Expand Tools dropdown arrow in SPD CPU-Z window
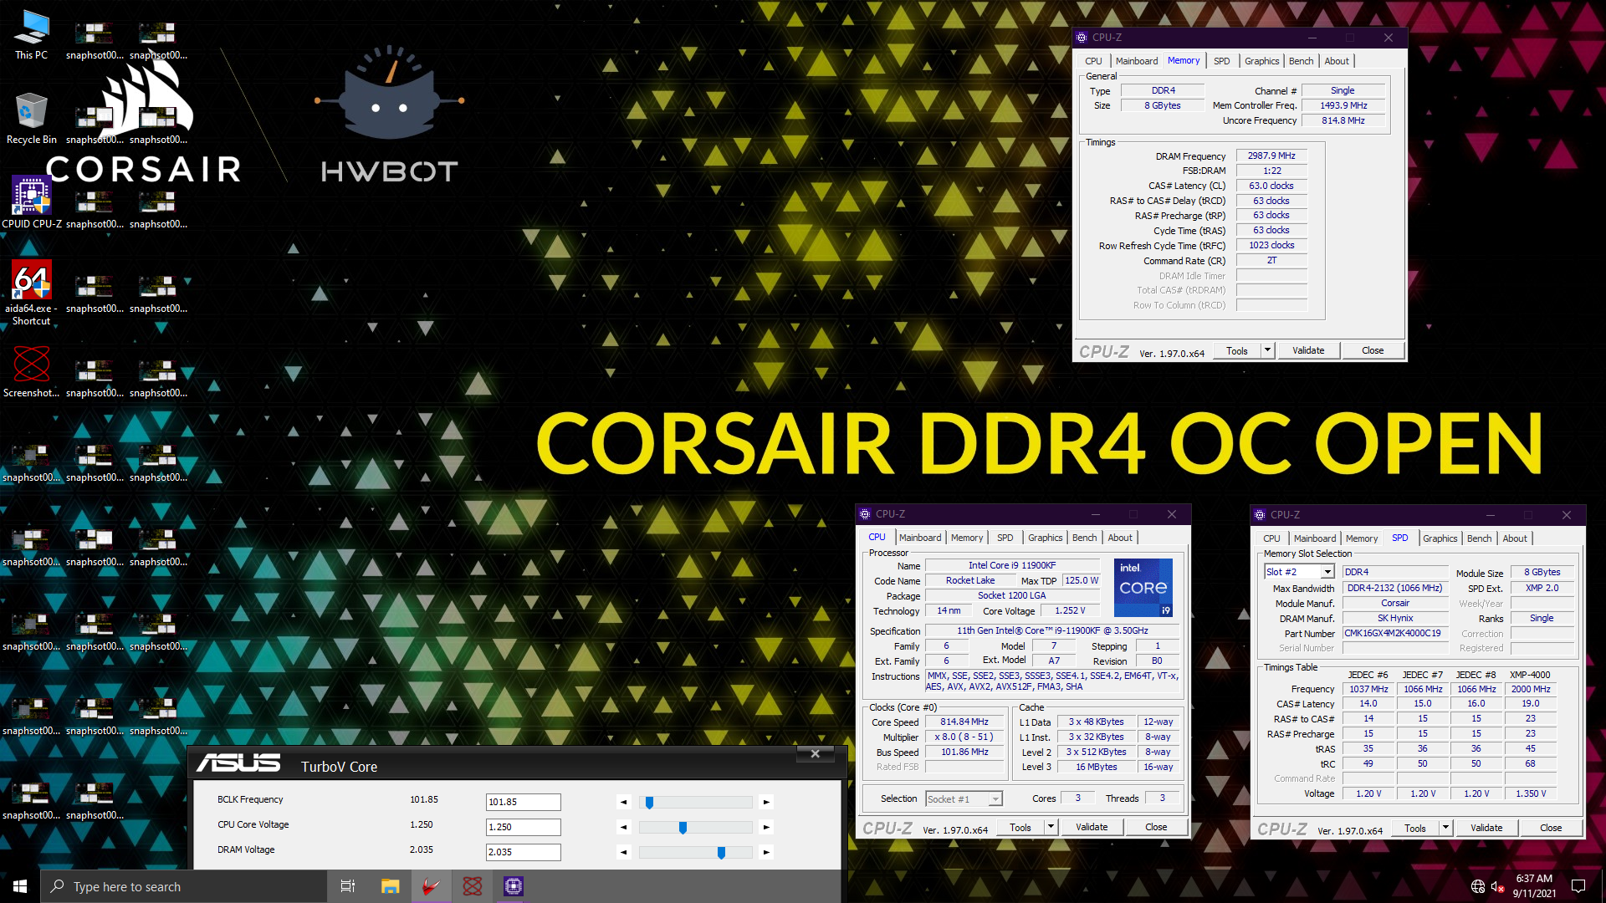The image size is (1606, 903). tap(1446, 828)
